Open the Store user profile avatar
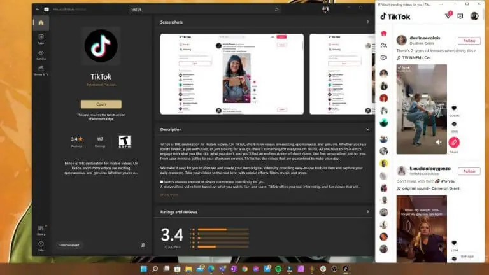Viewport: 489px width, 275px height. pyautogui.click(x=325, y=10)
